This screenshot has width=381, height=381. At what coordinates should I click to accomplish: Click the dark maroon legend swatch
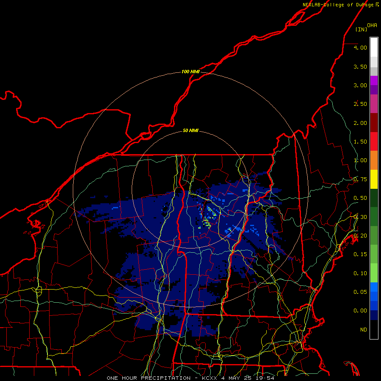tap(374, 123)
